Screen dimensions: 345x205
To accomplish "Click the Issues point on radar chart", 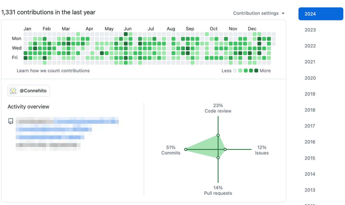I will [x=225, y=149].
